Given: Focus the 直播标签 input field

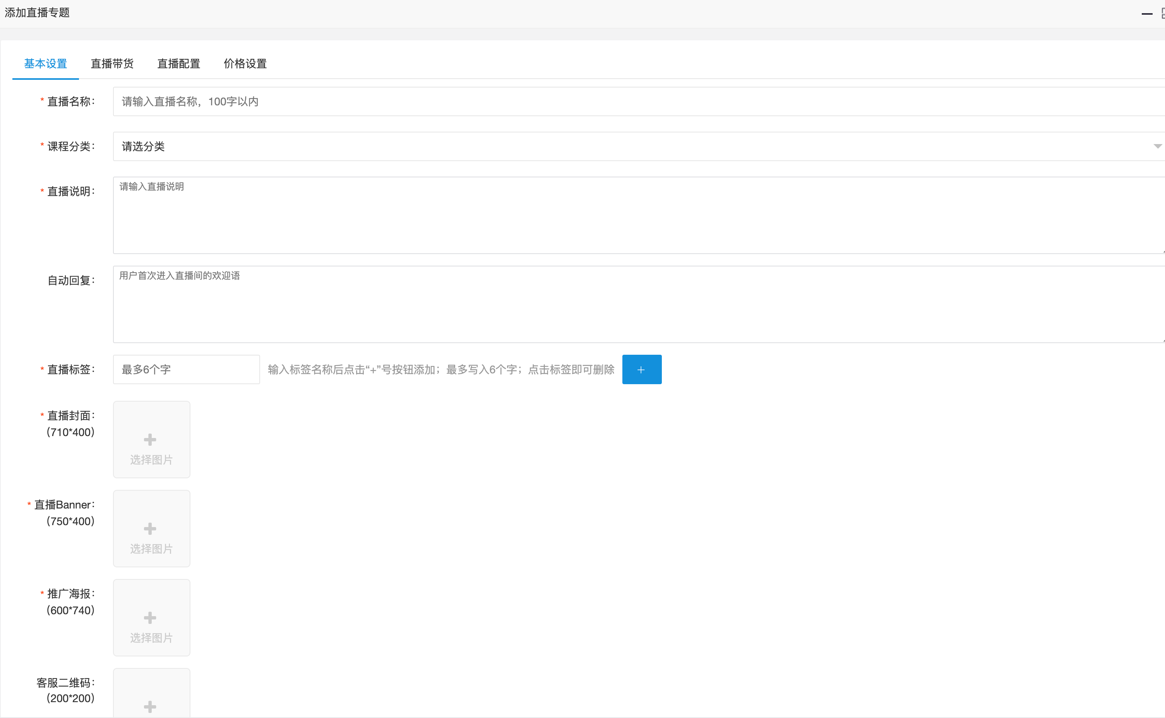Looking at the screenshot, I should click(x=187, y=369).
